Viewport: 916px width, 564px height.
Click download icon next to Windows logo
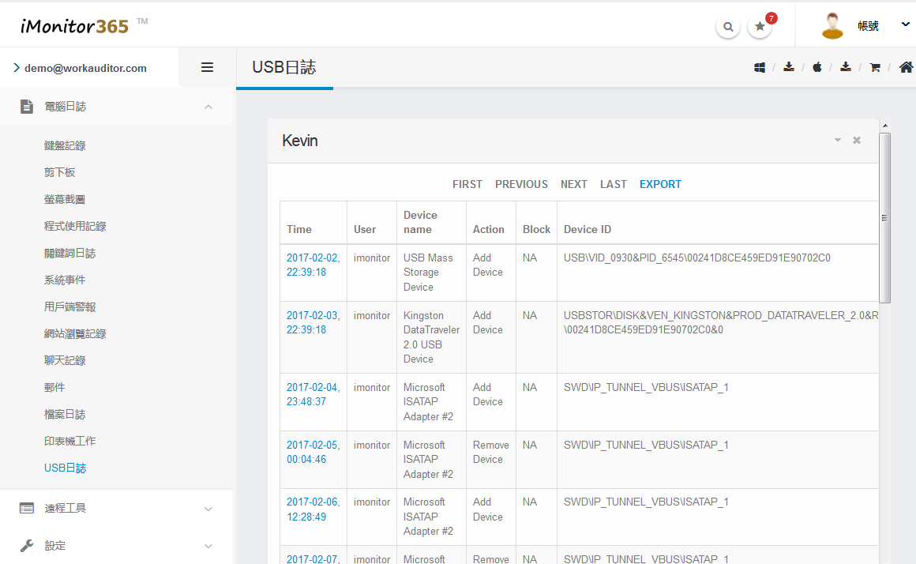click(x=788, y=68)
